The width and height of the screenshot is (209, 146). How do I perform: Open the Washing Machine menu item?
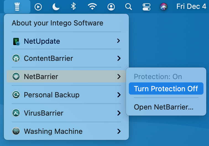coord(66,131)
